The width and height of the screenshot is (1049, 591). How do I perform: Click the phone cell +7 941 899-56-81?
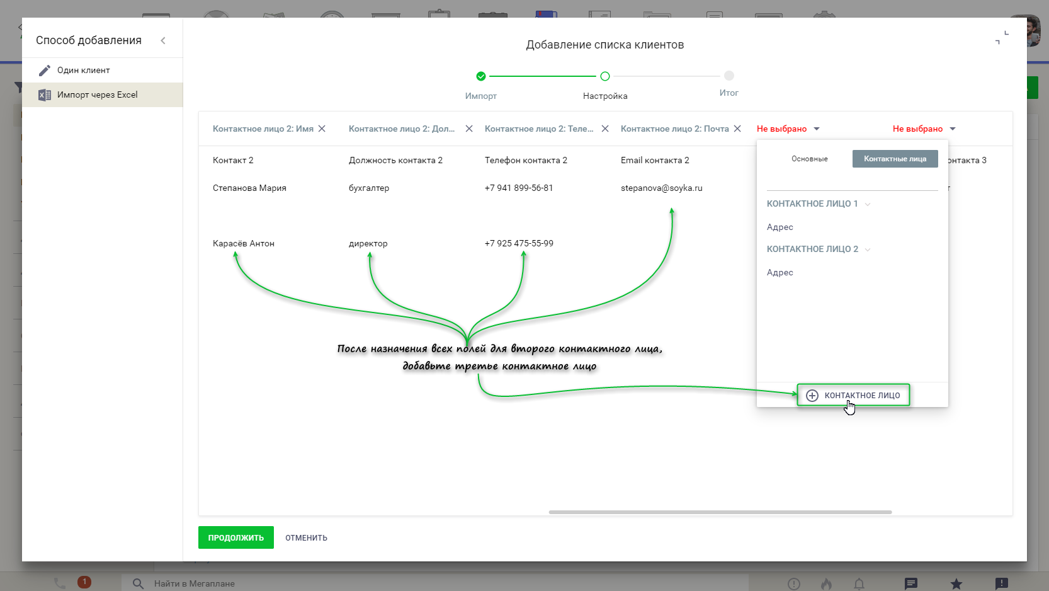pos(519,188)
